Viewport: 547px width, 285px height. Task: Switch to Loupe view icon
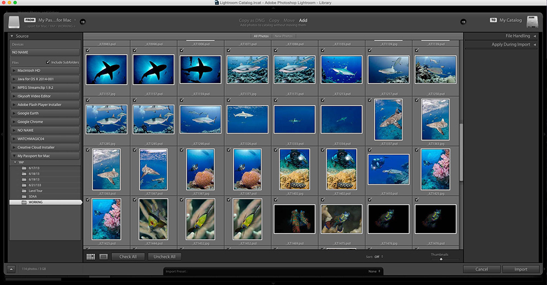pos(103,257)
